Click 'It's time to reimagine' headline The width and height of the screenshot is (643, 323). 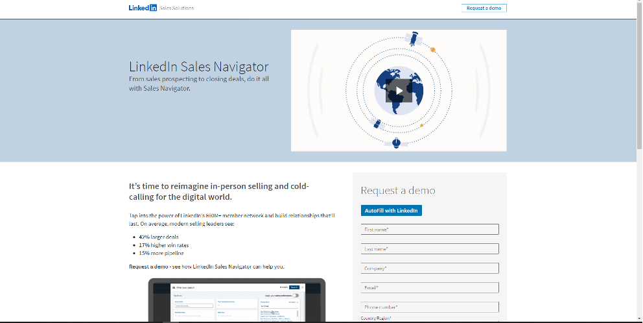pyautogui.click(x=219, y=191)
